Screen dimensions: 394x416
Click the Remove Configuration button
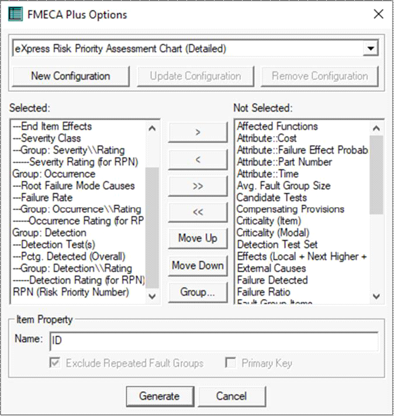click(320, 76)
